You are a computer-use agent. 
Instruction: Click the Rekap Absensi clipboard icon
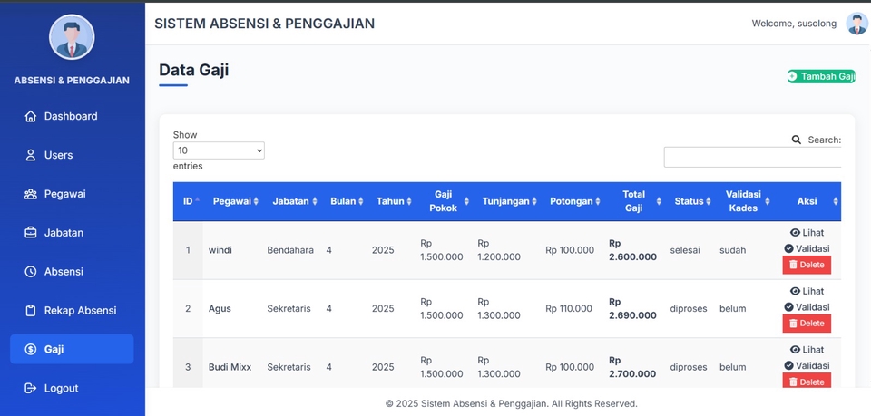point(31,311)
